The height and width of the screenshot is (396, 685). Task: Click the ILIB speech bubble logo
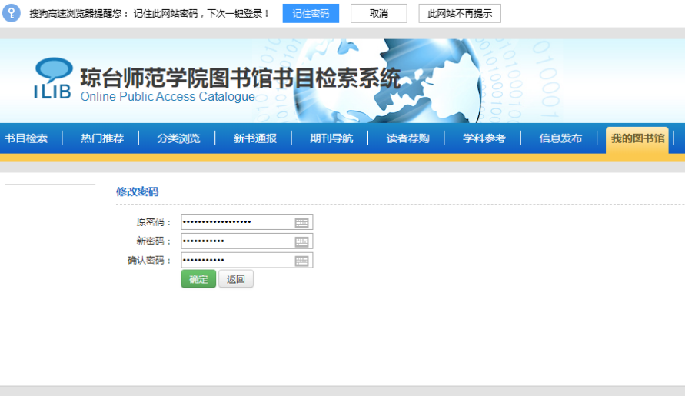click(x=52, y=78)
